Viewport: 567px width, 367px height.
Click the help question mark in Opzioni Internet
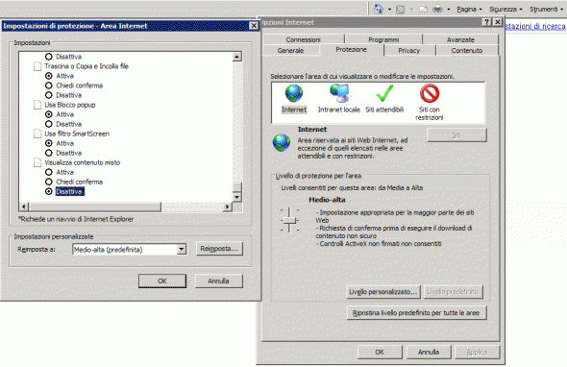click(x=487, y=22)
